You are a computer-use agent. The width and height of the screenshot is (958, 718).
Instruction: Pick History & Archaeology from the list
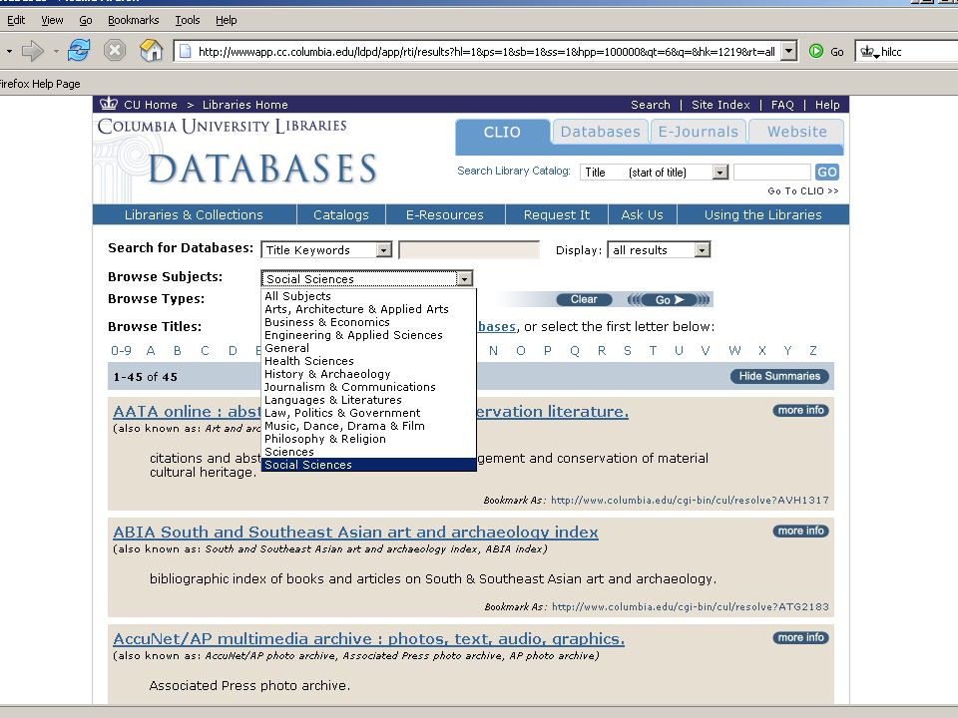tap(368, 374)
